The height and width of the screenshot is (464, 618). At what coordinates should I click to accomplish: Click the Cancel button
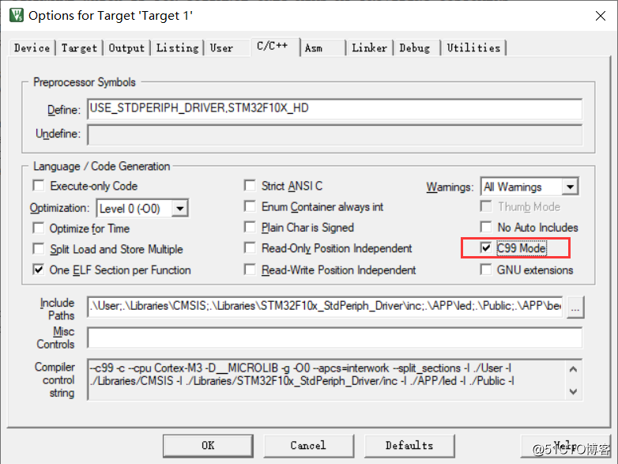click(309, 446)
